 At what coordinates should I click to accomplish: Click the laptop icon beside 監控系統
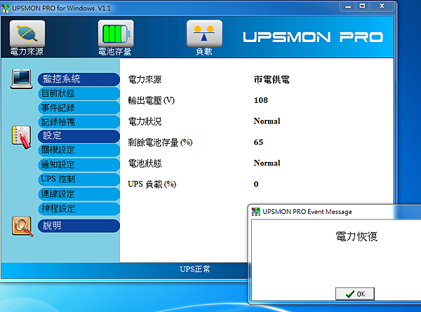22,79
